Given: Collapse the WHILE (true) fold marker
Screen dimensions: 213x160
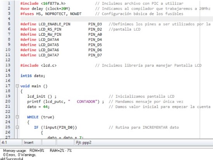Looking at the screenshot, I should [x=17, y=117].
